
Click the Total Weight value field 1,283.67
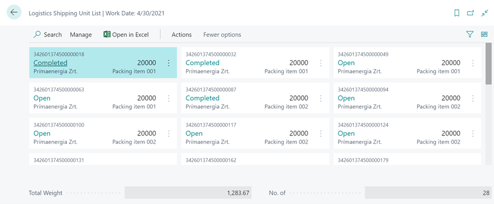tap(188, 193)
